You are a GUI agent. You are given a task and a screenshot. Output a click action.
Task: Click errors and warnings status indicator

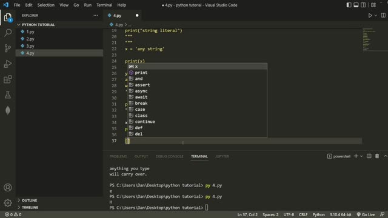13,214
